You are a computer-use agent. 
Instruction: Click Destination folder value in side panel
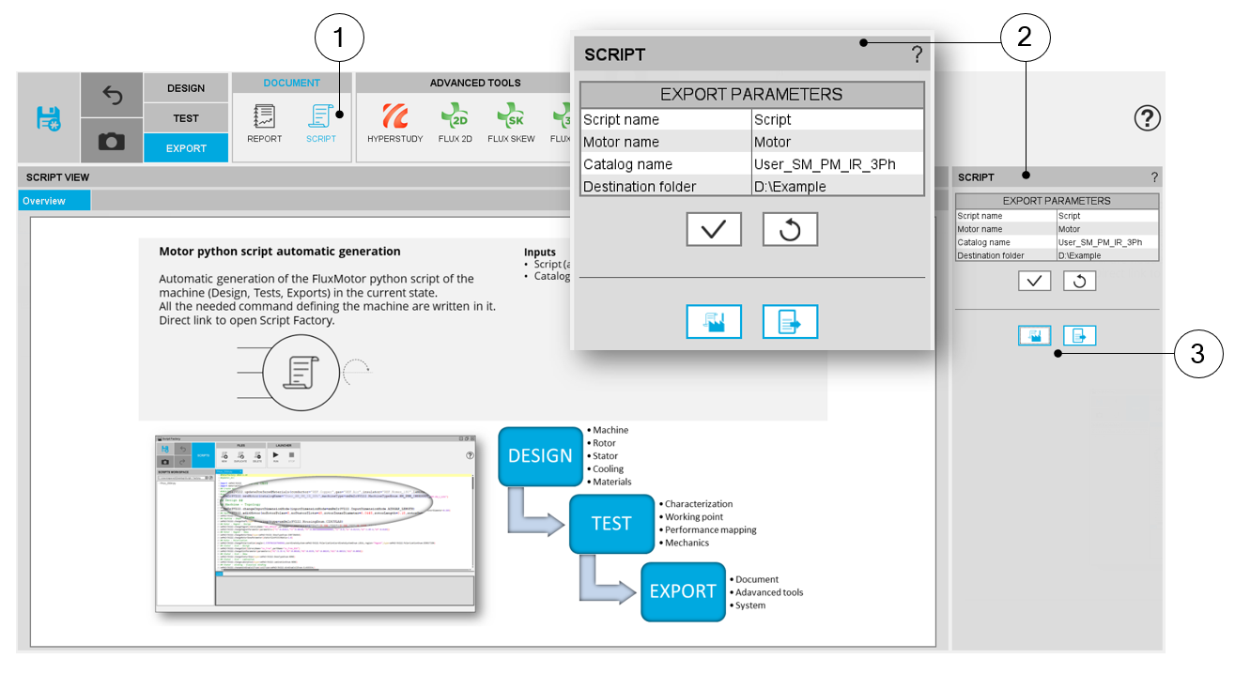[x=1107, y=255]
